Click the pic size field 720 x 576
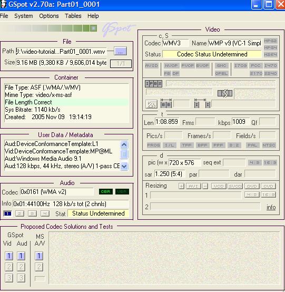Image resolution: width=285 pixels, height=292 pixels. [x=184, y=163]
